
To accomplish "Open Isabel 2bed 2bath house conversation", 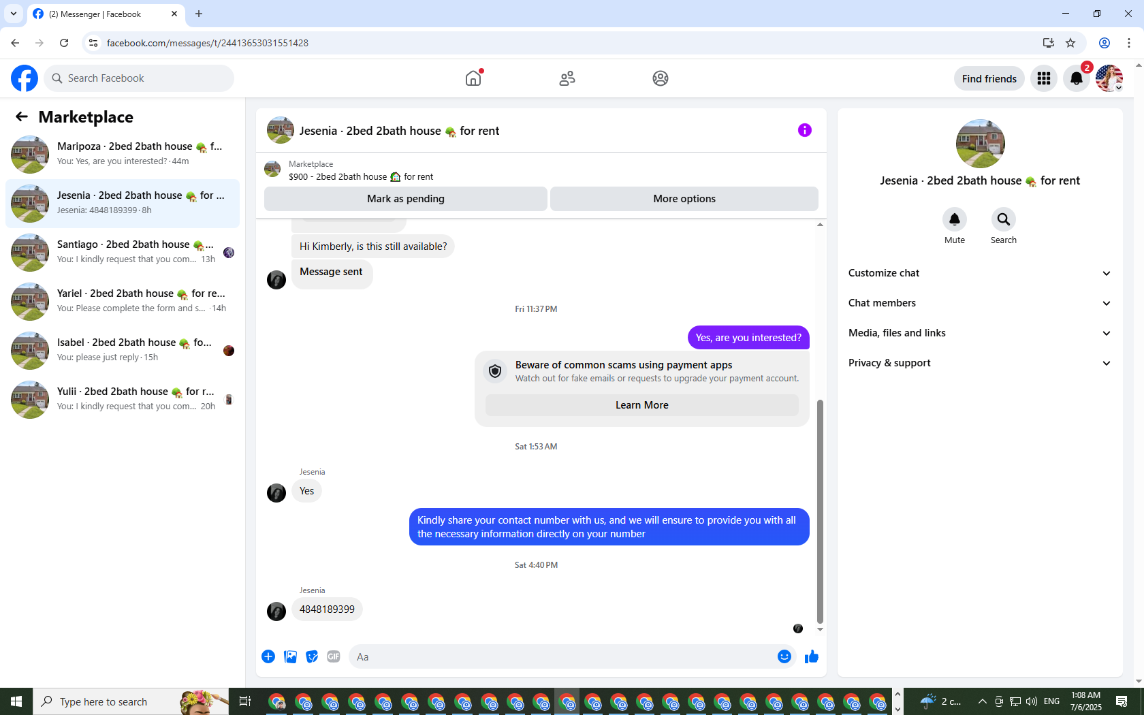I will coord(123,351).
